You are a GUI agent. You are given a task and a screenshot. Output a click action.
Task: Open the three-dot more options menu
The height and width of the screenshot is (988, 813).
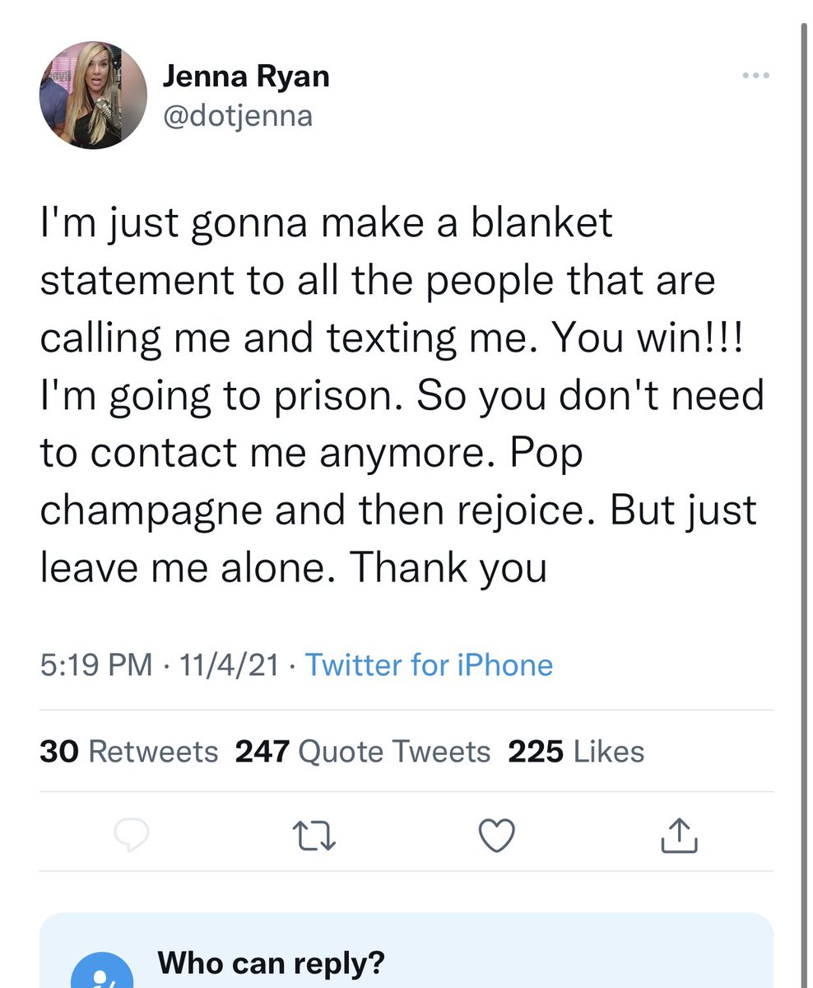click(755, 76)
